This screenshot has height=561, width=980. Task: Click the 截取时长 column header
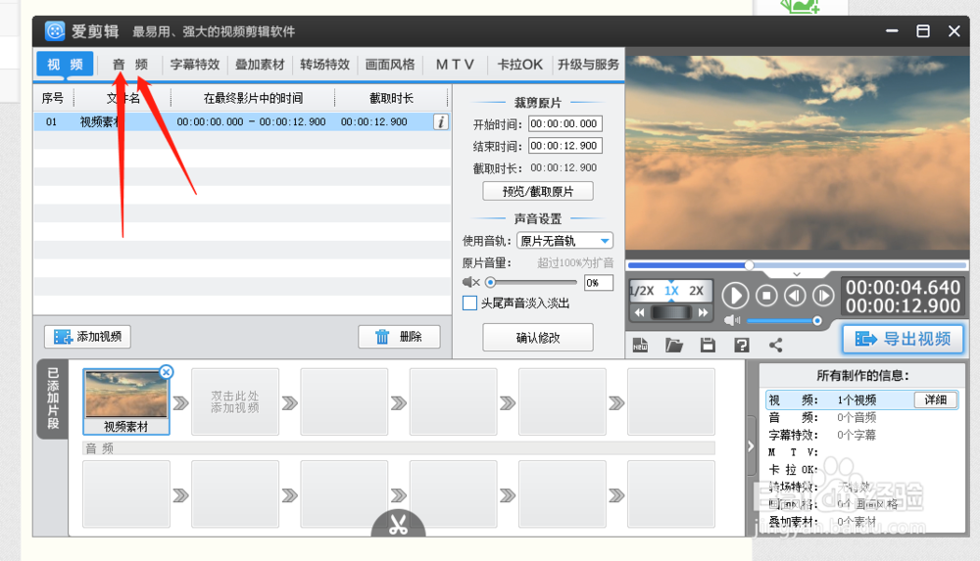(391, 98)
